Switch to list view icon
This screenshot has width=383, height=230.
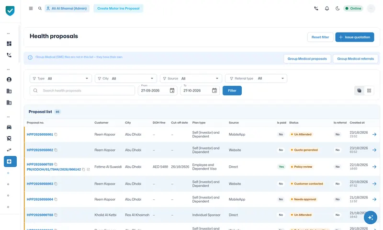(x=359, y=91)
